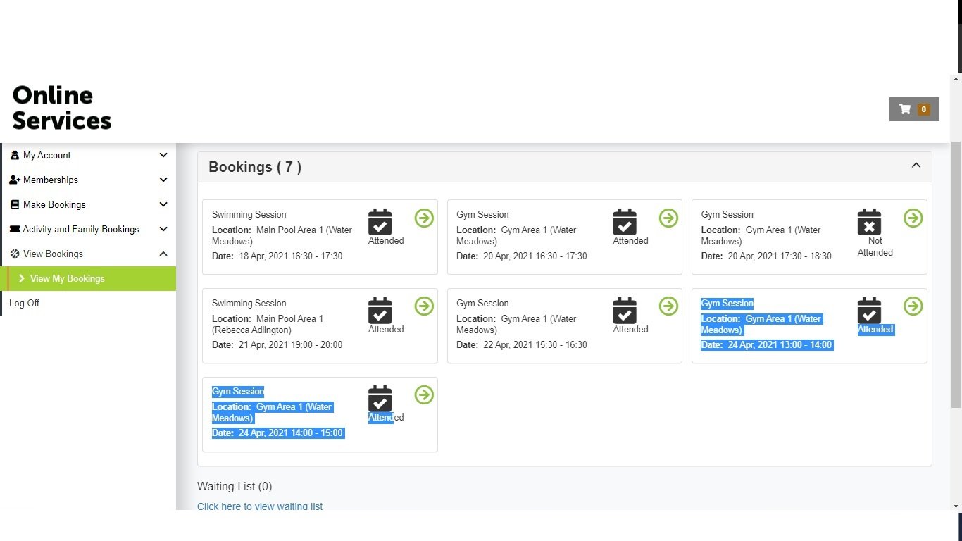Open arrow for 24 Apr 13:00 Gym Session
This screenshot has height=541, width=962.
pyautogui.click(x=913, y=306)
